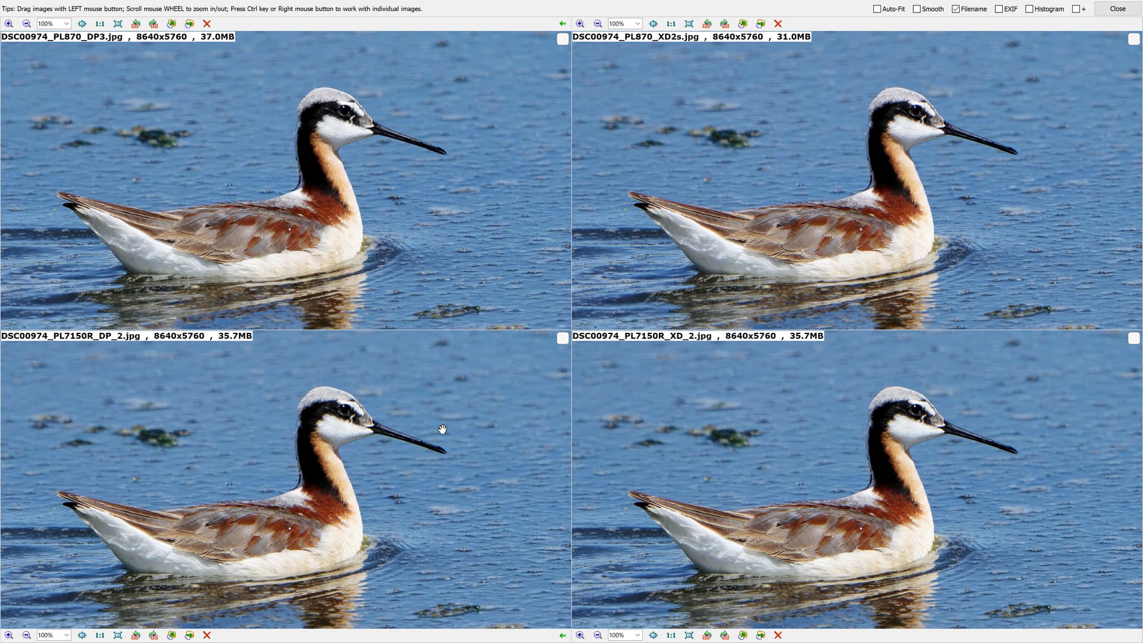The height and width of the screenshot is (643, 1143).
Task: Open zoom percentage dropdown for PL7150R_XD_2 image
Action: pos(638,635)
